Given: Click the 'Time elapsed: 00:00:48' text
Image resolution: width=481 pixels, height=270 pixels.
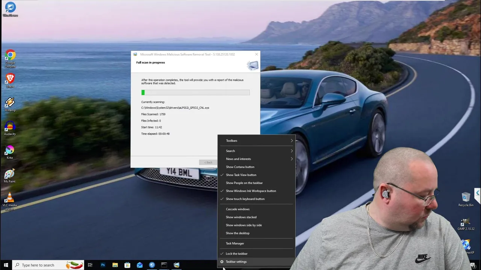Looking at the screenshot, I should (155, 134).
